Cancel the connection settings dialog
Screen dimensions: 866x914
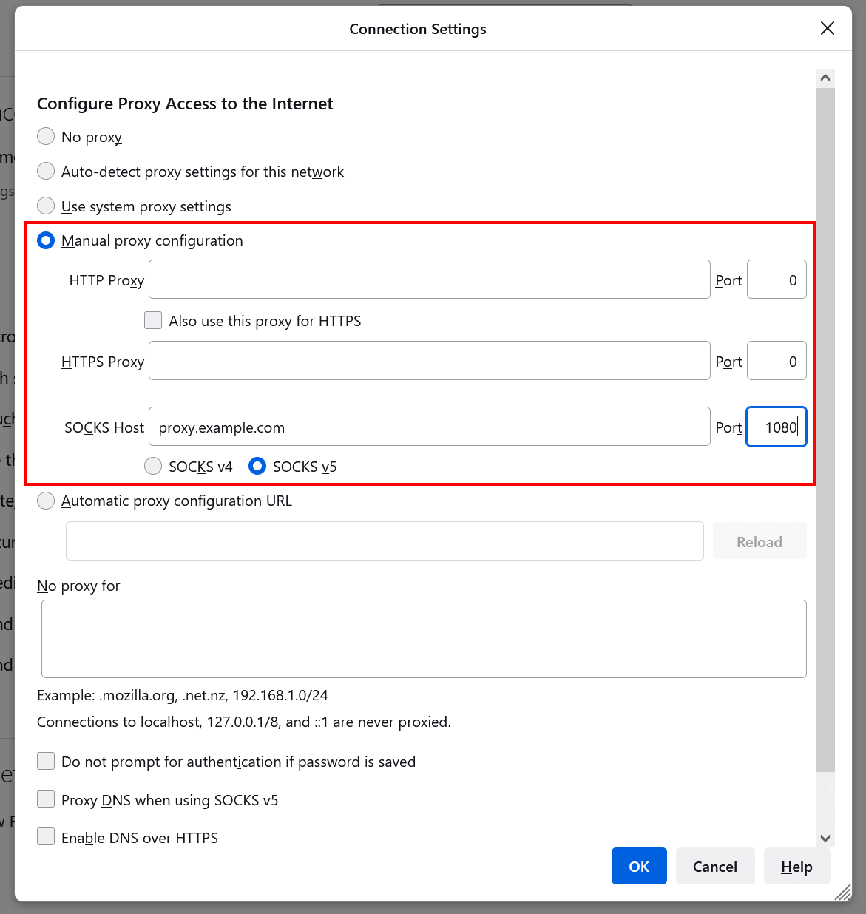[714, 866]
